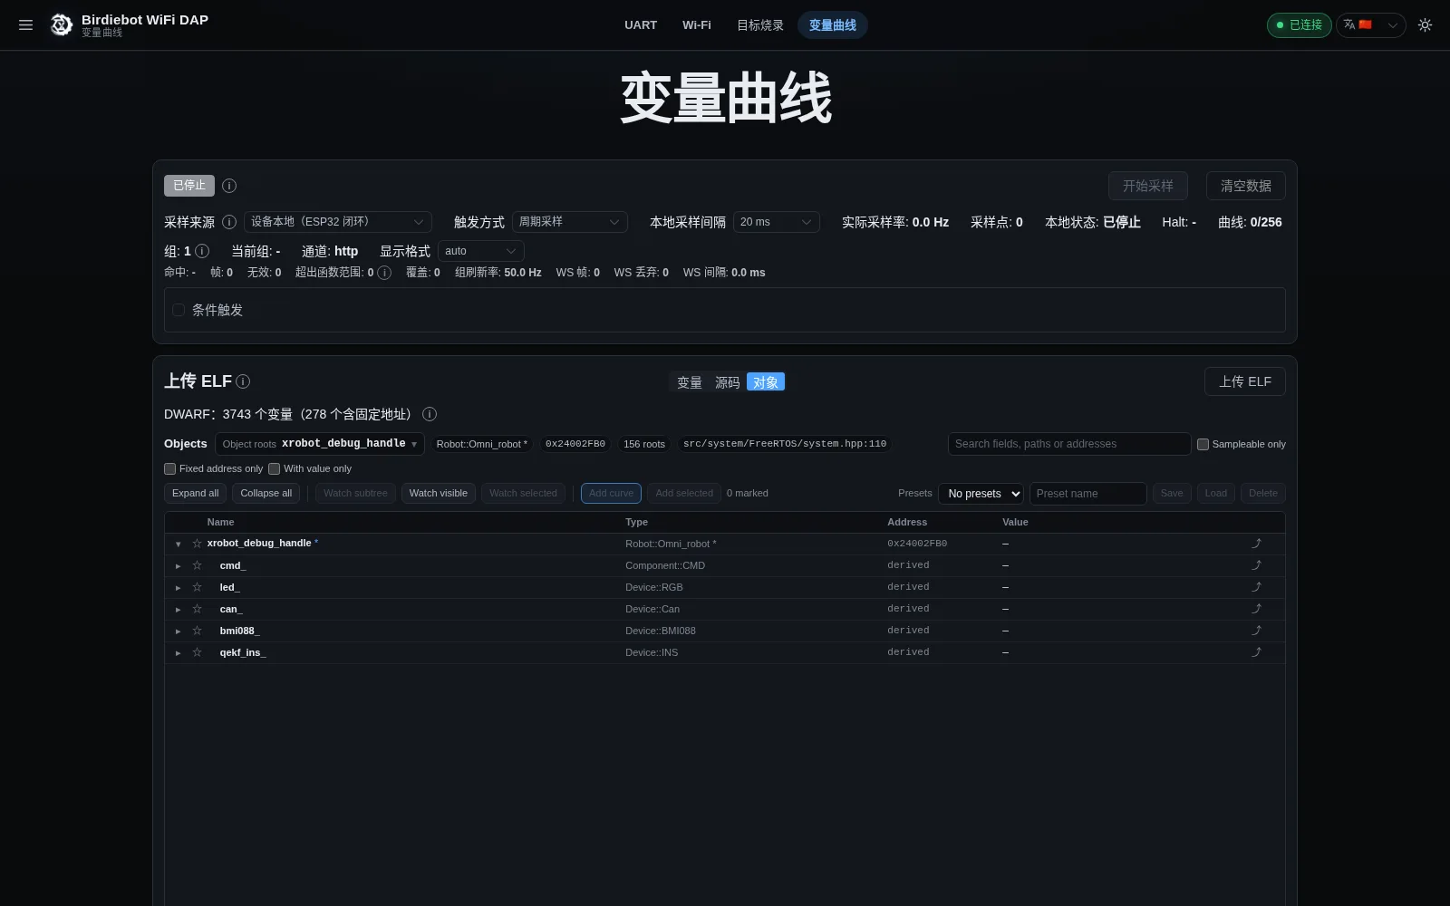The width and height of the screenshot is (1450, 906).
Task: Click Expand all button
Action: (x=196, y=494)
